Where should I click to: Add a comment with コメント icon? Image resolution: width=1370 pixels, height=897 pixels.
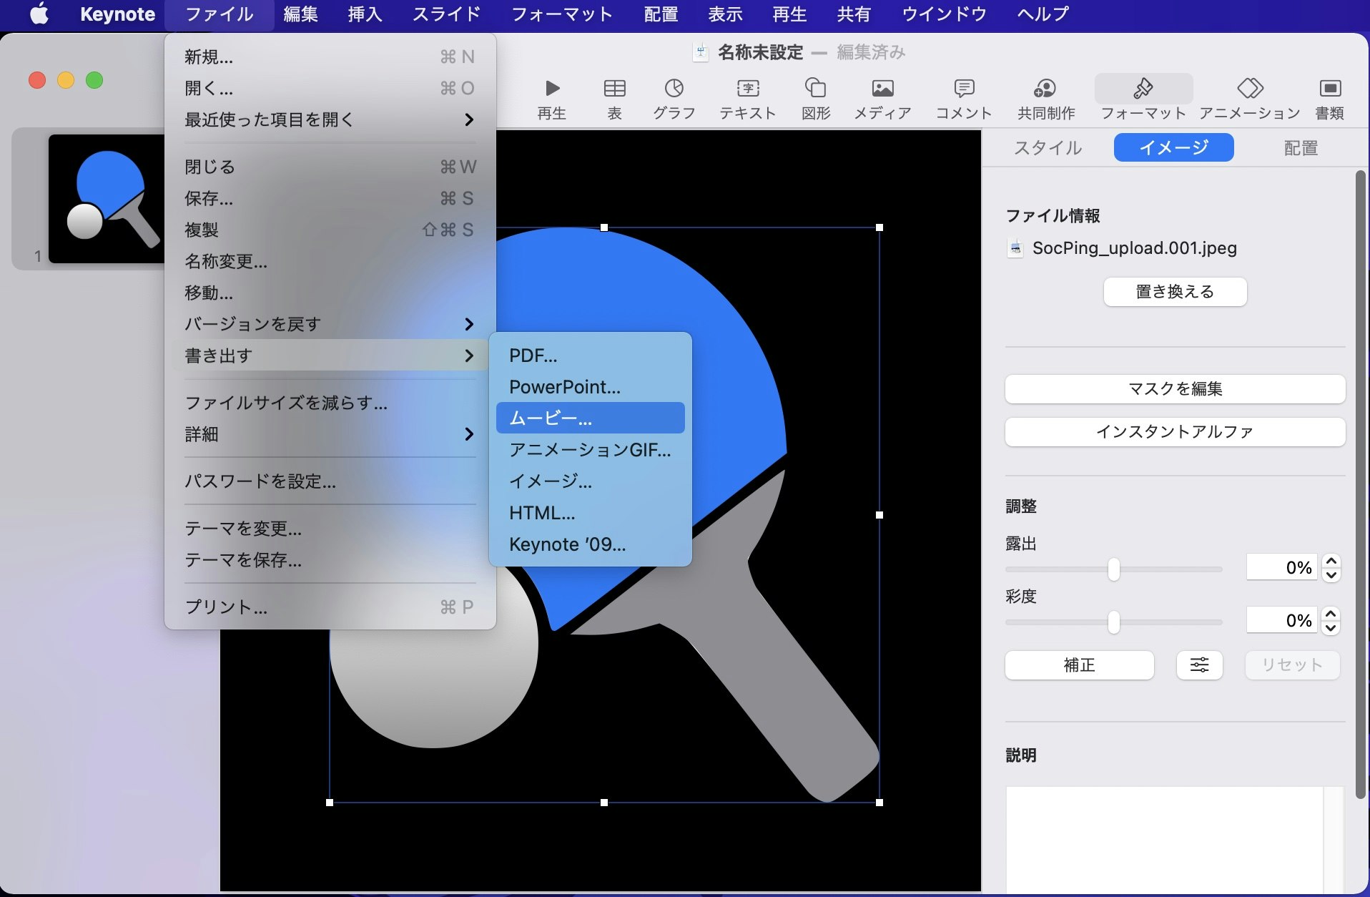point(964,89)
